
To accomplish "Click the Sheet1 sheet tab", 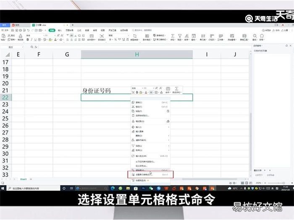I will click(24, 179).
